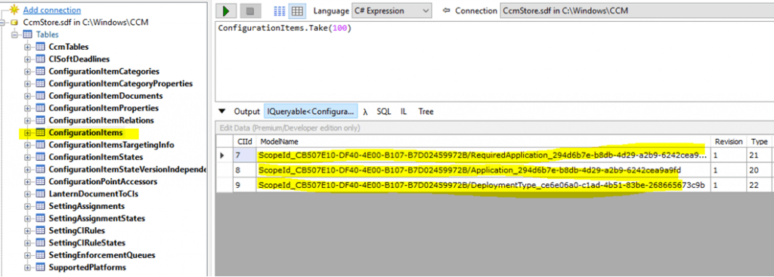This screenshot has width=774, height=277.
Task: Select SettingAssignments table icon
Action: [x=41, y=206]
